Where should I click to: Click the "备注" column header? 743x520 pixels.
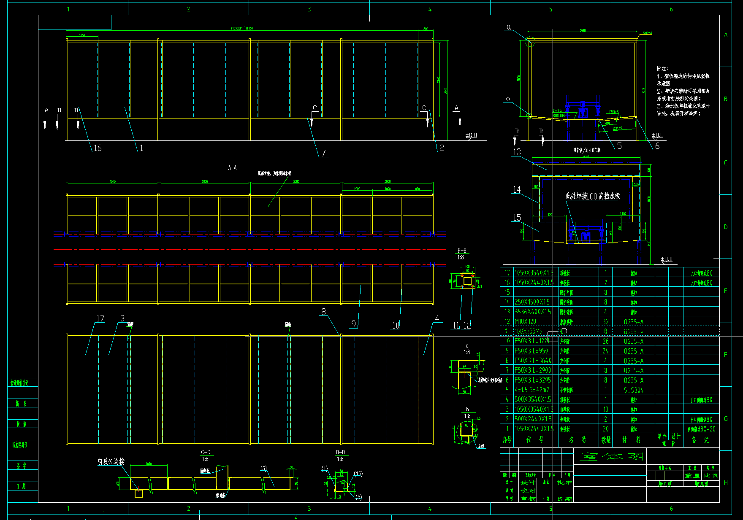(x=700, y=440)
